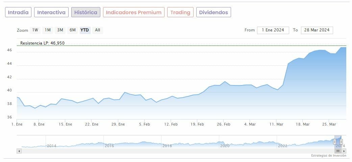Click the navigator scrollbar thumb grip
The height and width of the screenshot is (162, 352).
(338, 151)
